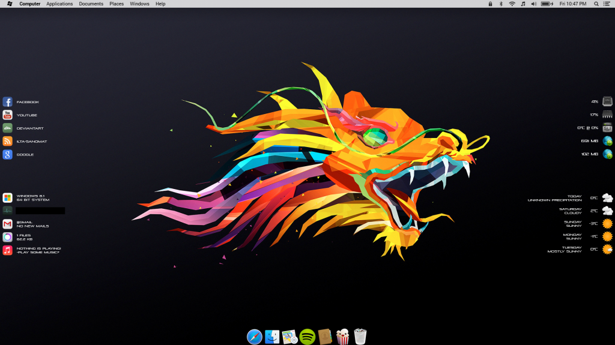Click the Finder icon in the dock

[273, 337]
